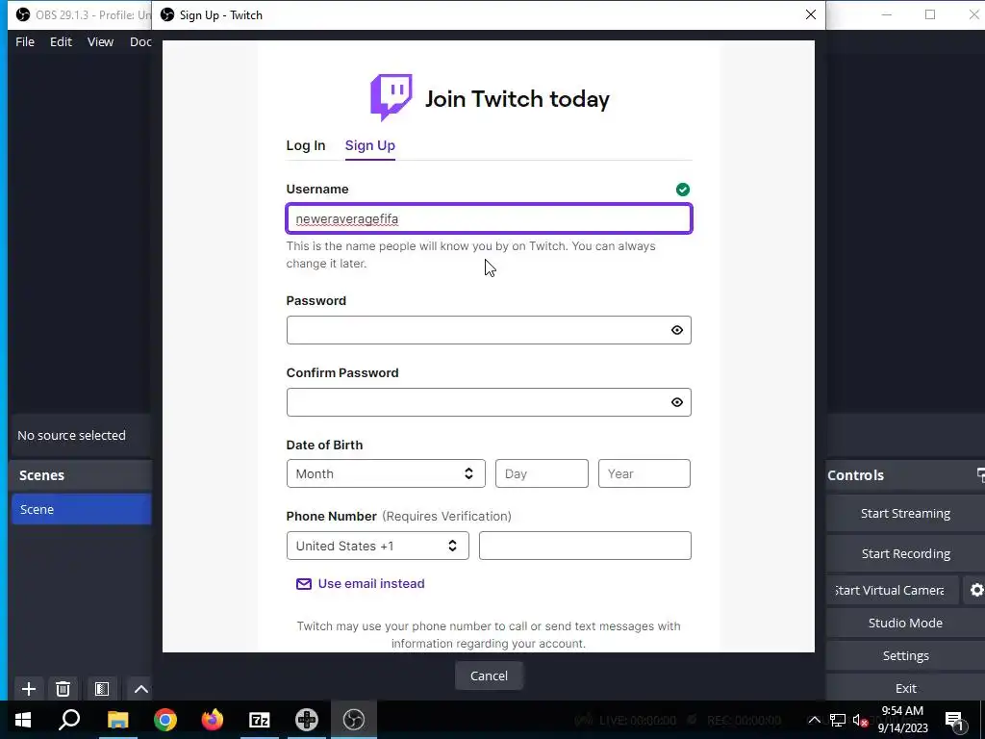
Task: Open the File menu in OBS
Action: point(25,41)
